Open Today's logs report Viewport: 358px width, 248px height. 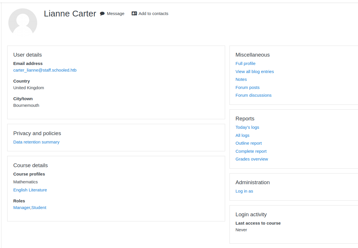(x=247, y=127)
